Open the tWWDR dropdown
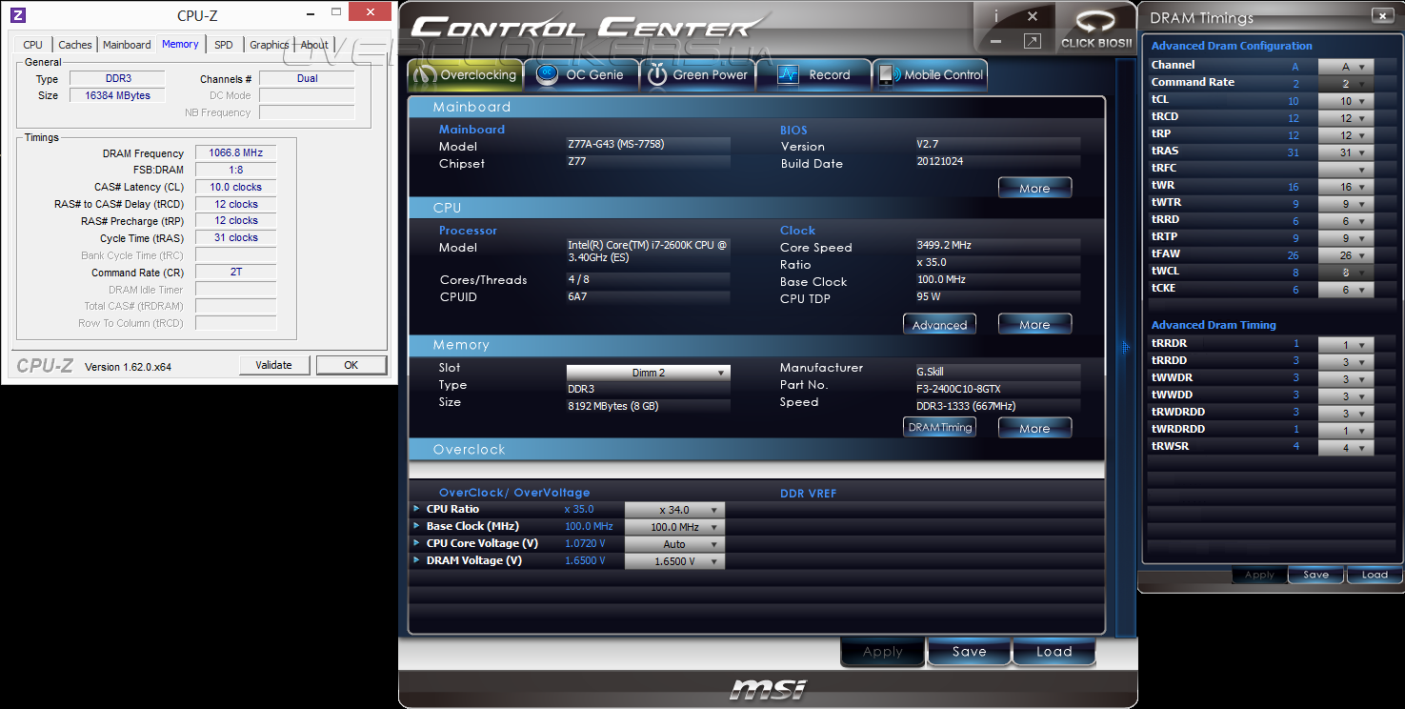1405x709 pixels. (x=1346, y=379)
